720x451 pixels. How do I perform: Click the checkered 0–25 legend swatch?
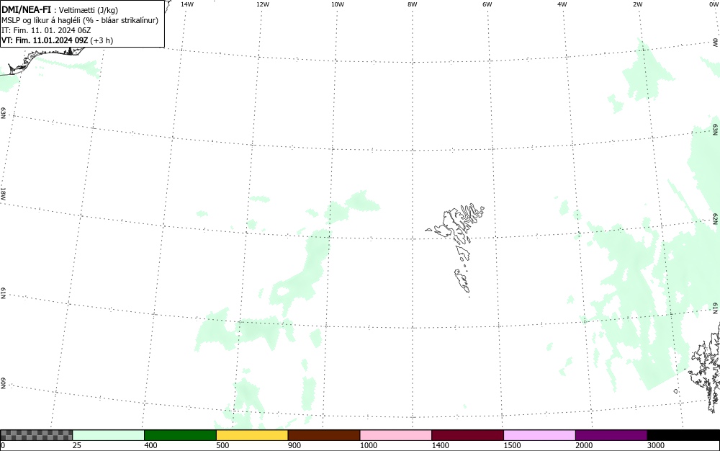36,435
